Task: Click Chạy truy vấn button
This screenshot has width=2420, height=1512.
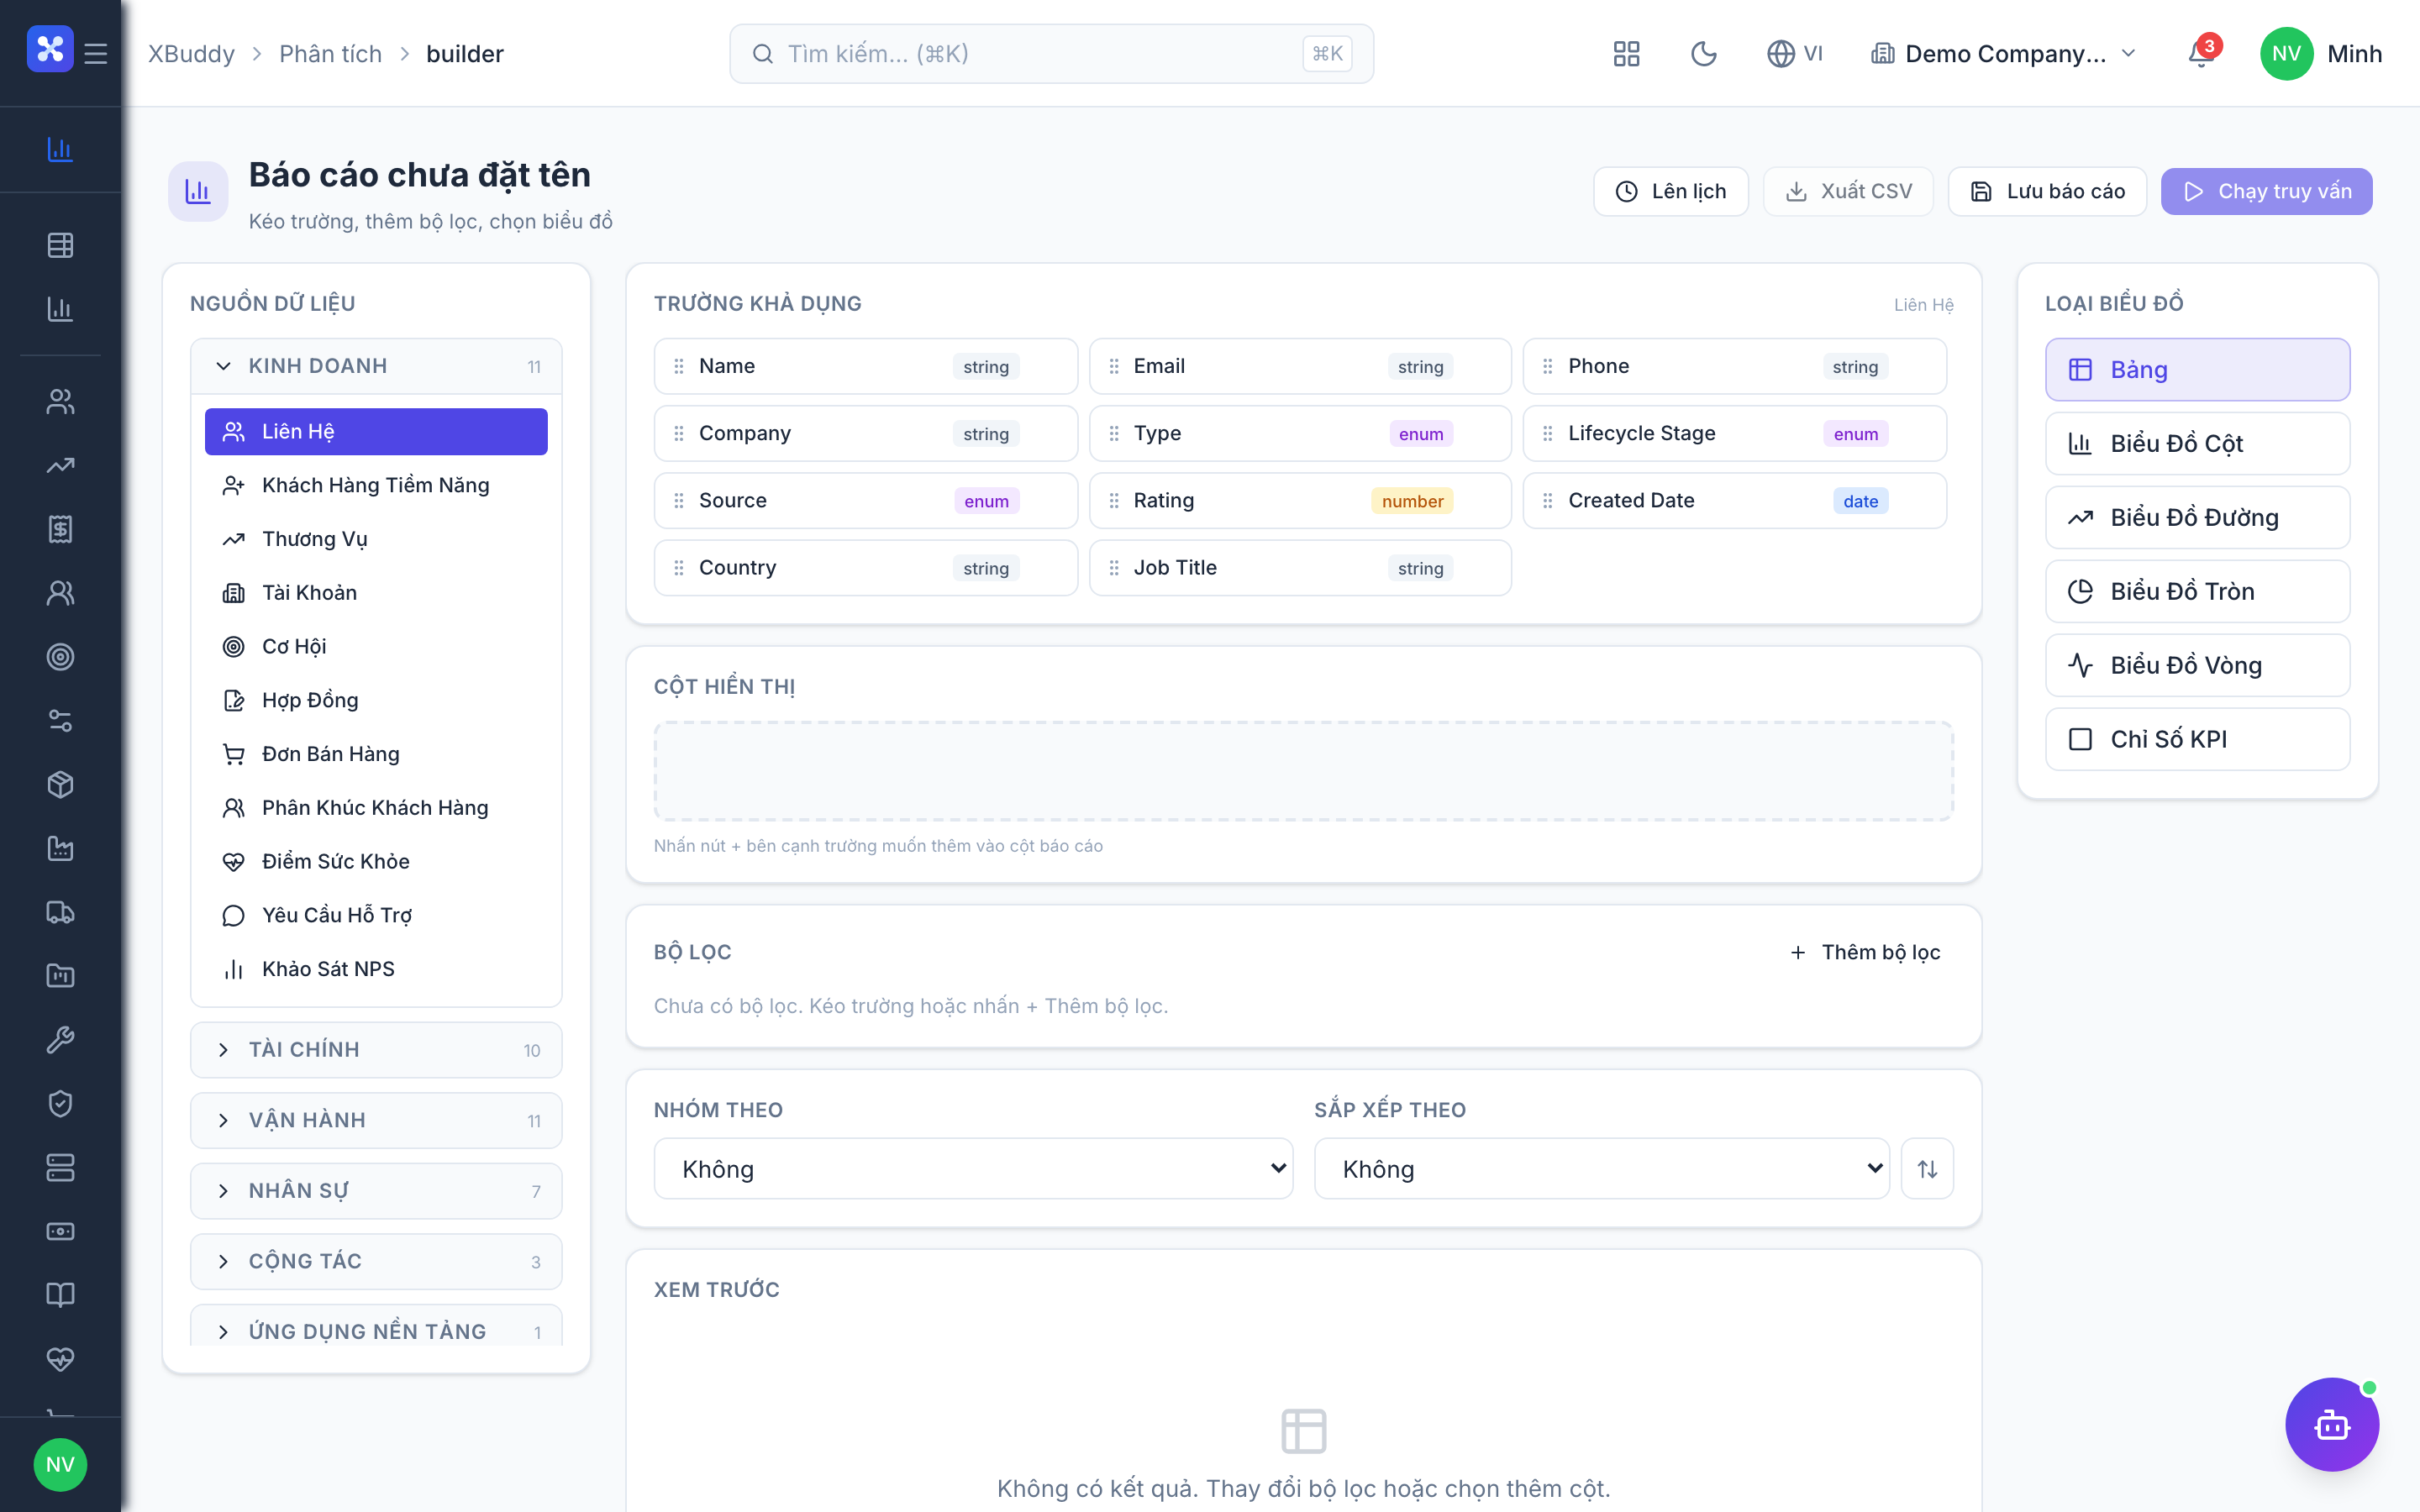Action: pos(2266,191)
